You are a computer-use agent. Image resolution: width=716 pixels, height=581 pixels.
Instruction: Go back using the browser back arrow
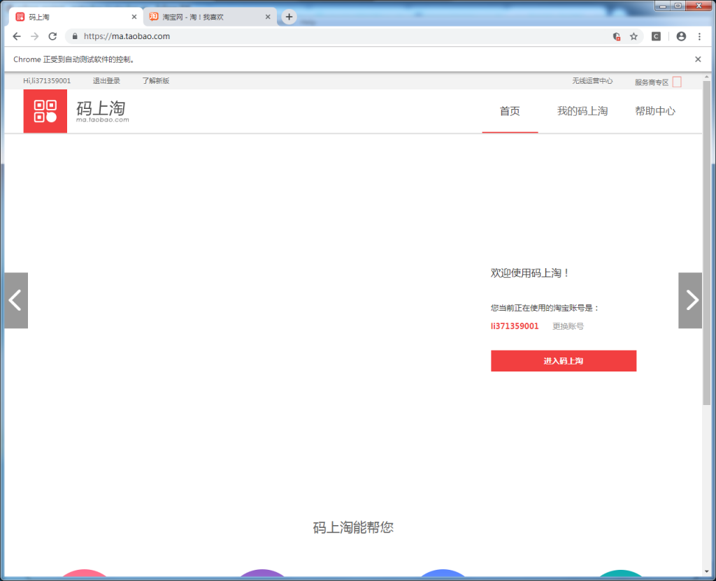[x=17, y=36]
